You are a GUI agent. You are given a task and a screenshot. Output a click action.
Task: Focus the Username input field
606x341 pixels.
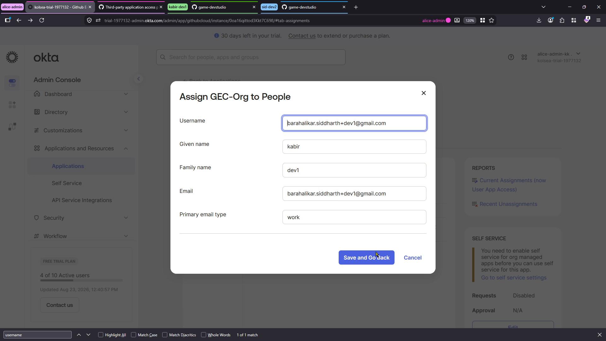[354, 123]
